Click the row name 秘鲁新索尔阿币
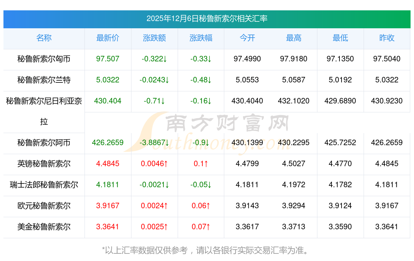414x261 pixels. click(x=44, y=143)
